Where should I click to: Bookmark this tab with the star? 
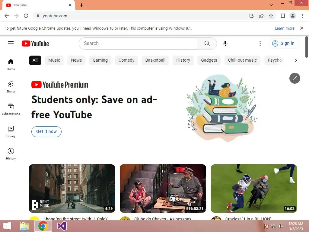[x=271, y=16]
